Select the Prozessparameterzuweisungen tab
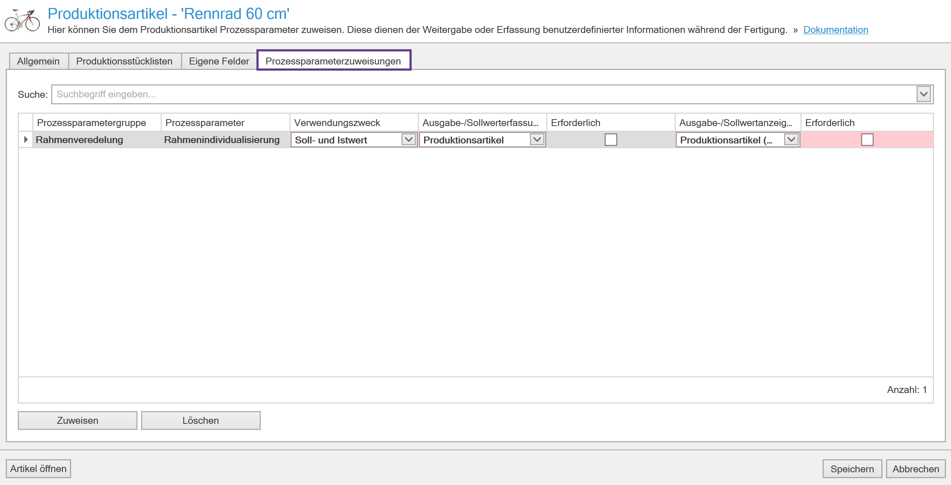951x485 pixels. 333,61
